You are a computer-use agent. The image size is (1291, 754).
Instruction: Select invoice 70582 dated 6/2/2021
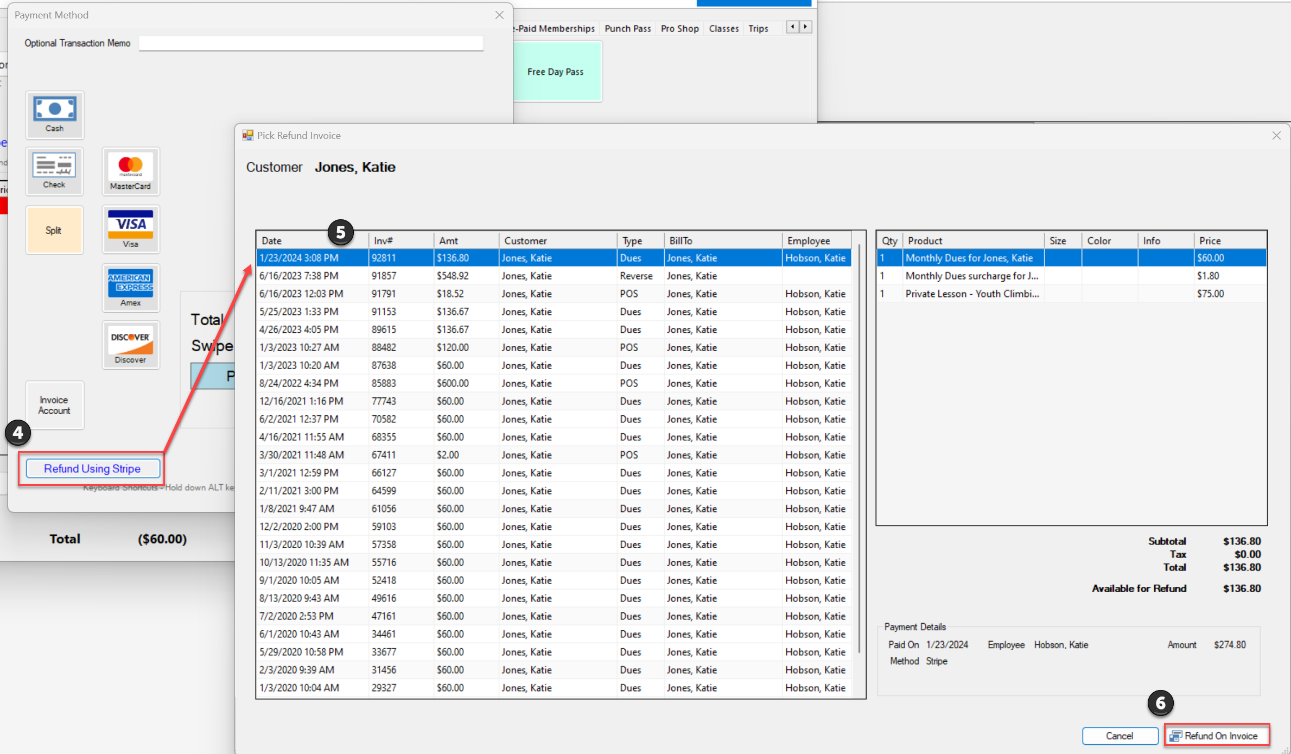point(554,419)
